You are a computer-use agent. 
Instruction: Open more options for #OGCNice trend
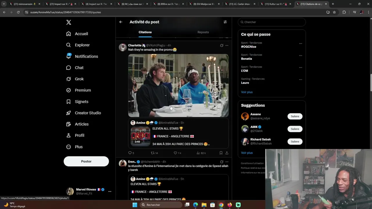pos(301,44)
